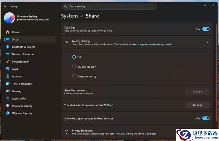Click System in the breadcrumb

point(70,16)
